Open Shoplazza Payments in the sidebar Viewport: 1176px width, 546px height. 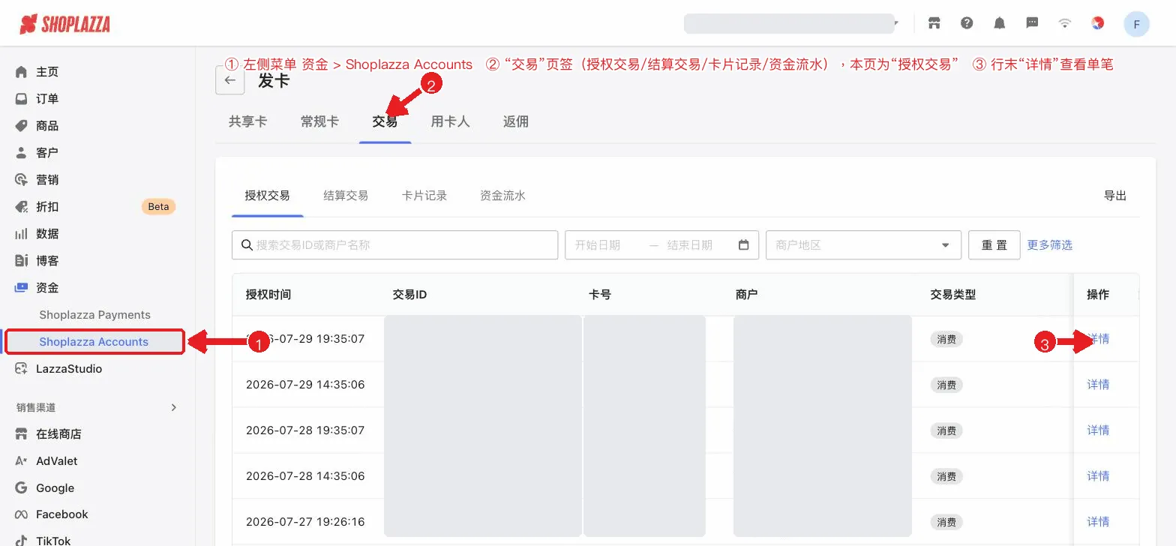95,315
